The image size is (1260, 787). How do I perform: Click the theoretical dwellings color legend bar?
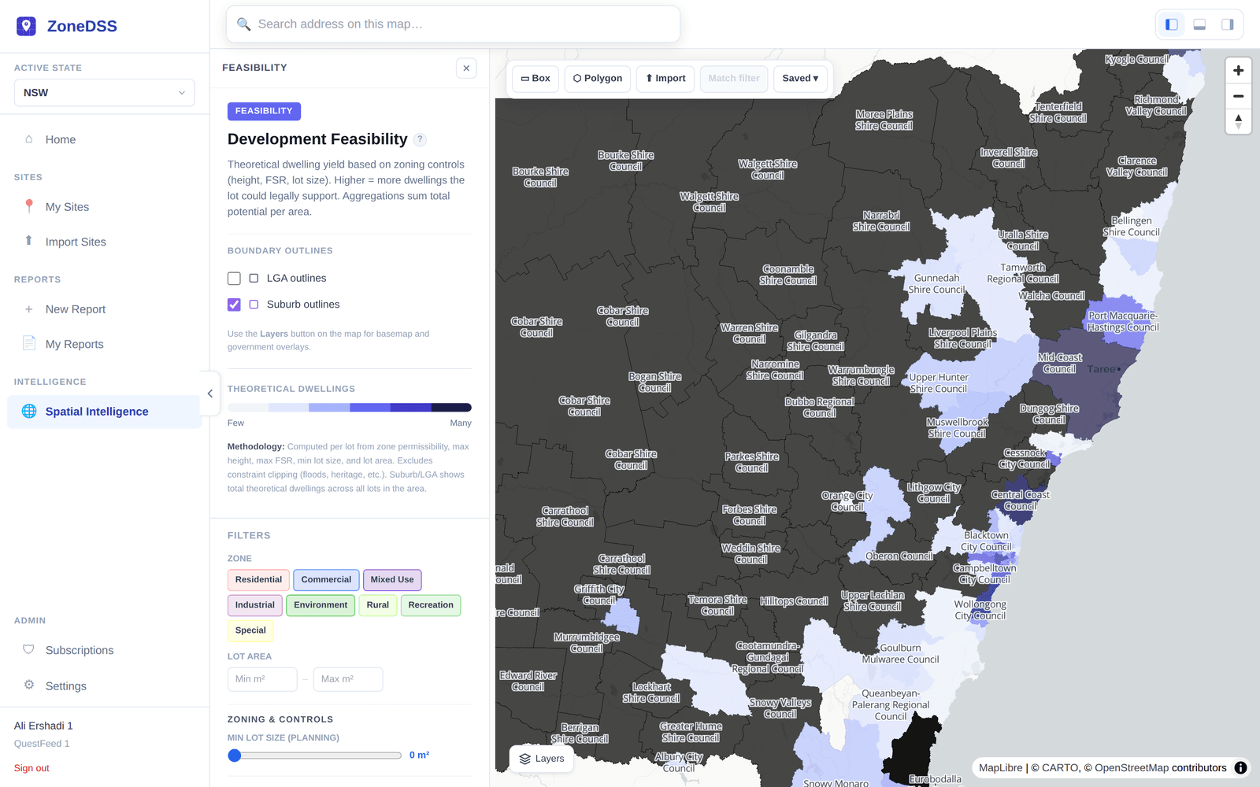pyautogui.click(x=350, y=408)
